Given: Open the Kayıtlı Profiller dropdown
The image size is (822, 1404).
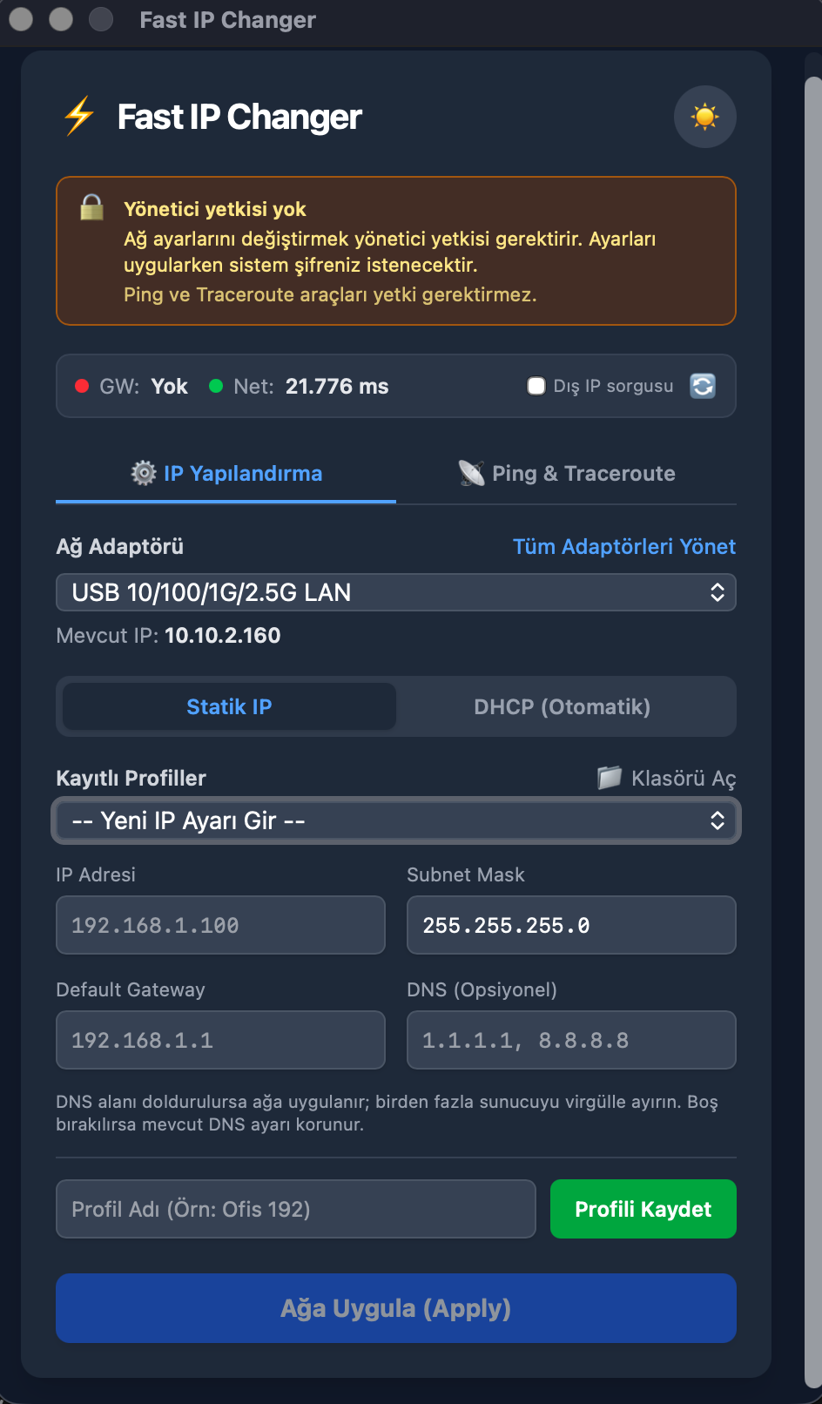Looking at the screenshot, I should (396, 820).
